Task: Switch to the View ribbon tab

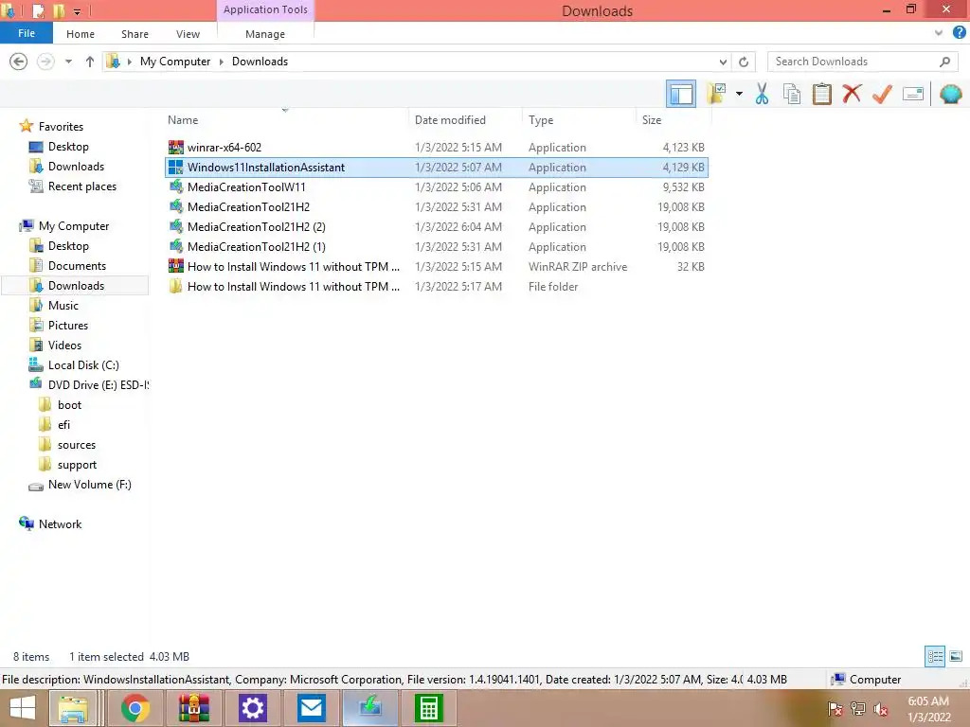Action: pos(188,34)
